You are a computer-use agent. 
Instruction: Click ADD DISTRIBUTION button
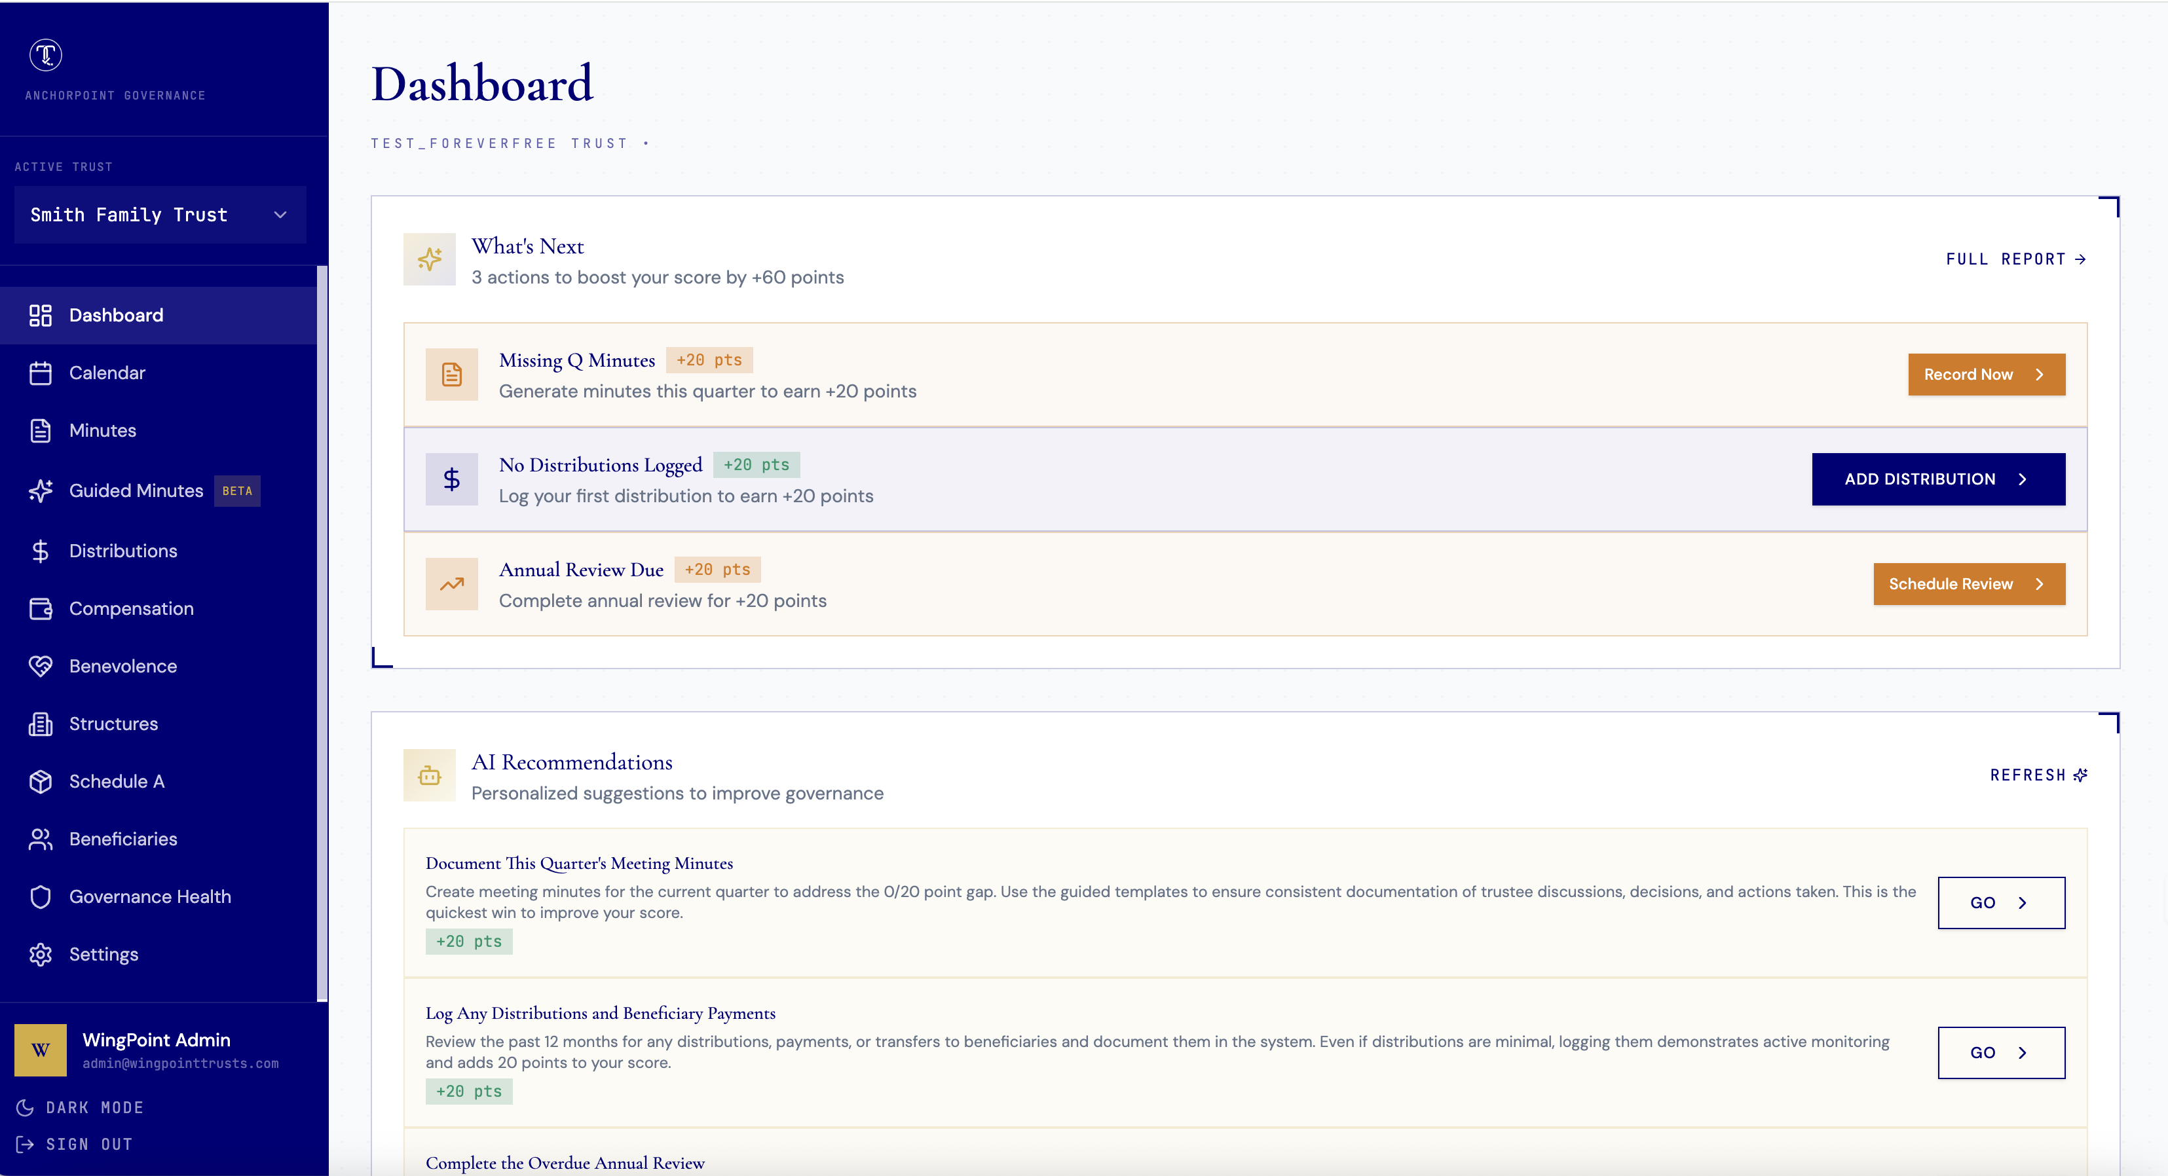tap(1937, 479)
